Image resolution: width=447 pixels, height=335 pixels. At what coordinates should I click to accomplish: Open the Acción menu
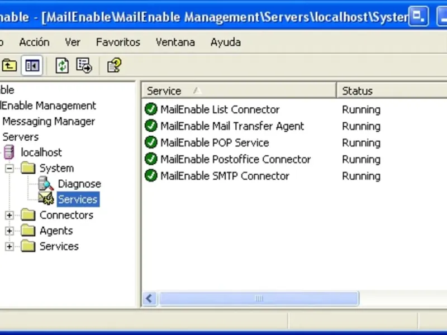point(34,42)
